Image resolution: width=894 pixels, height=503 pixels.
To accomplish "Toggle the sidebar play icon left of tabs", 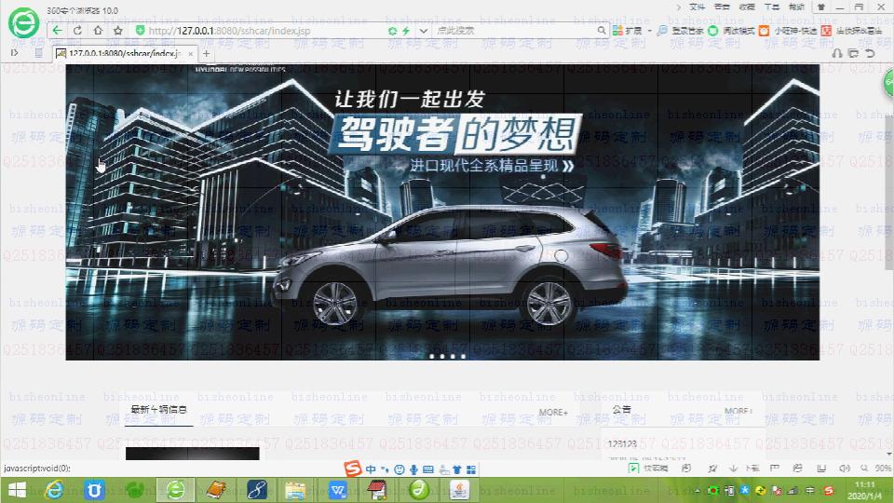I will (x=14, y=53).
